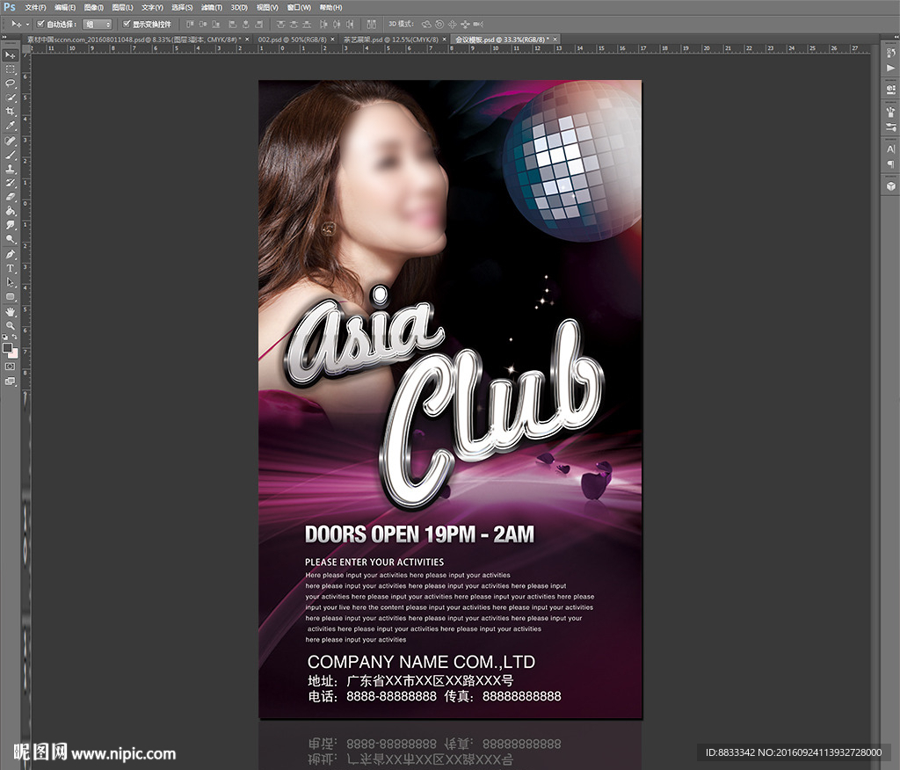Select the Dodge tool
The height and width of the screenshot is (770, 900).
(11, 239)
